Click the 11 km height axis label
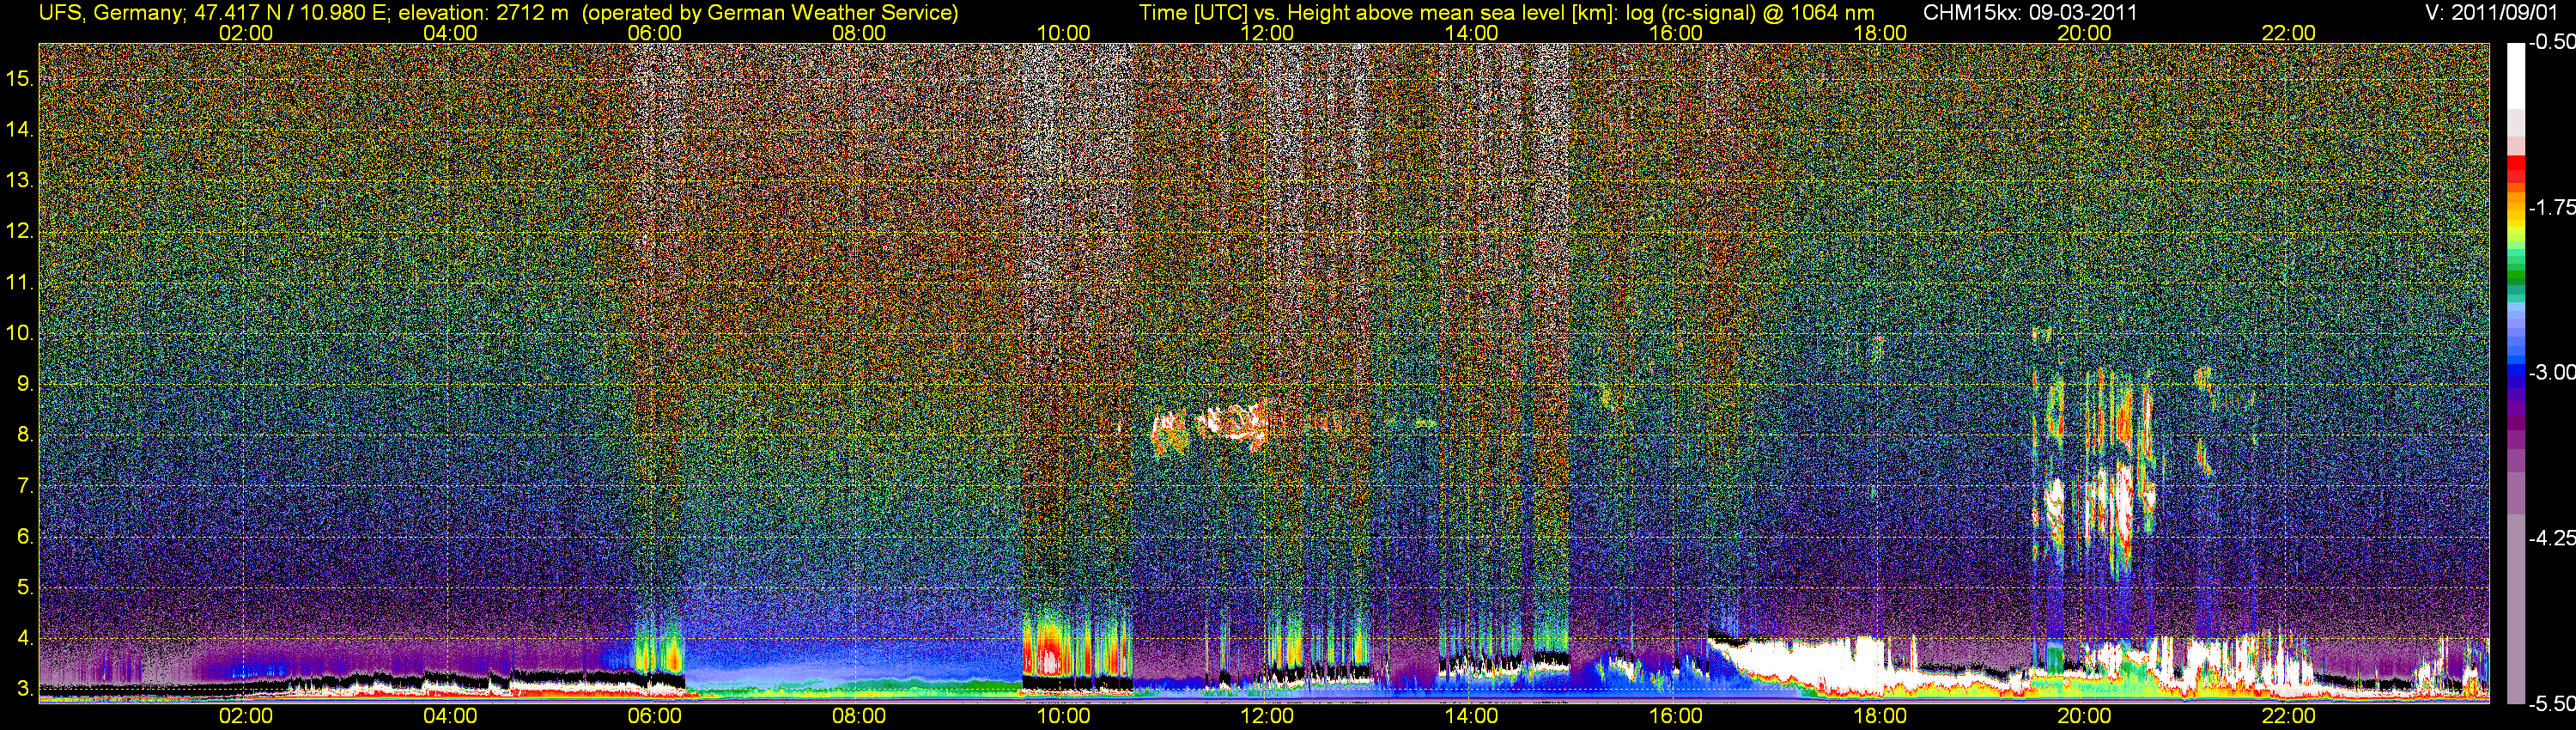2576x730 pixels. pyautogui.click(x=19, y=282)
